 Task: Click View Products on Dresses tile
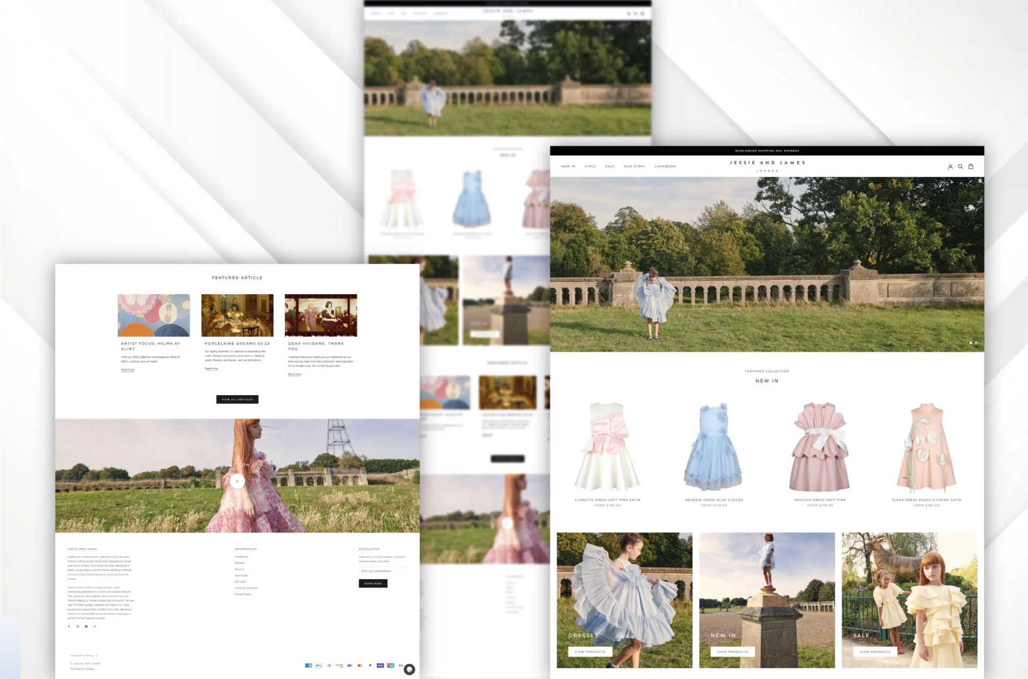coord(590,652)
